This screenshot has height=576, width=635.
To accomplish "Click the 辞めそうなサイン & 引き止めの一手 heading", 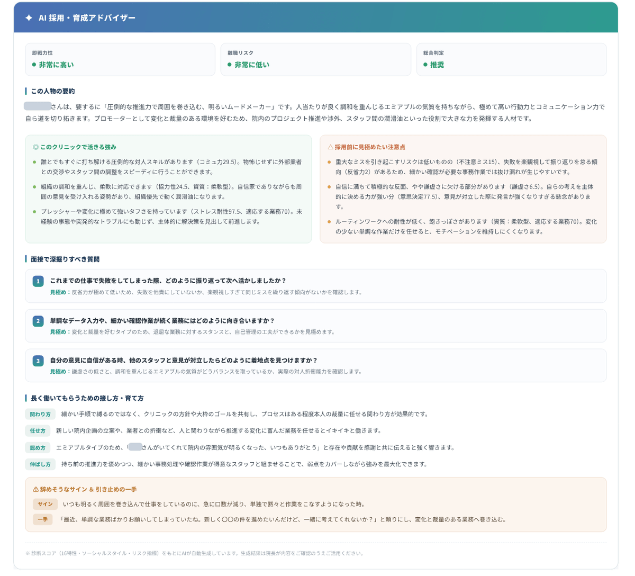I will 88,490.
